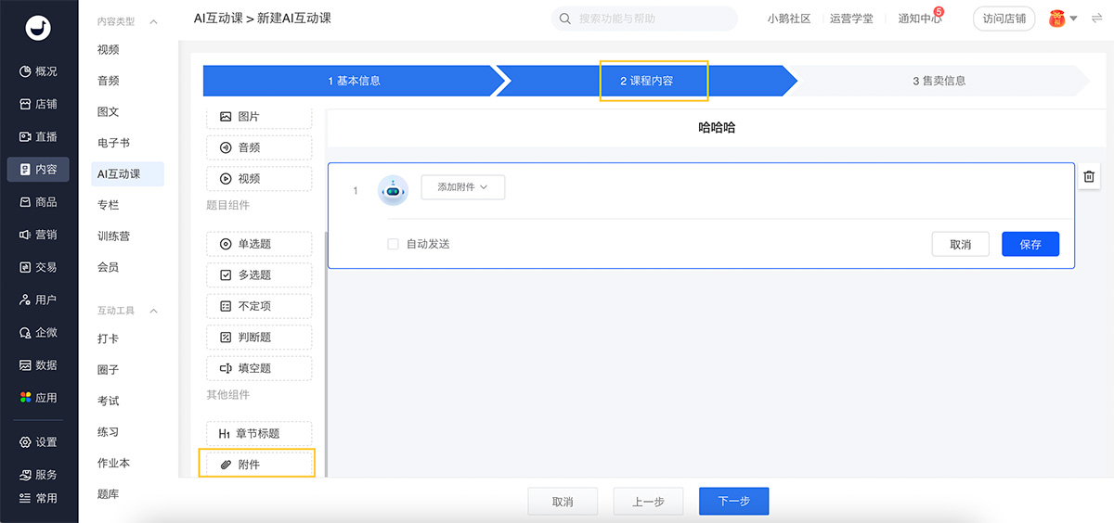Collapse the 互动工具 section
Viewport: 1114px width, 523px height.
(x=153, y=311)
